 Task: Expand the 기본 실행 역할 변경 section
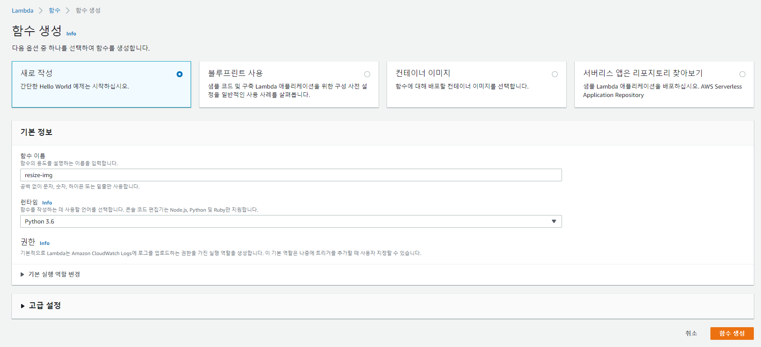click(x=50, y=274)
